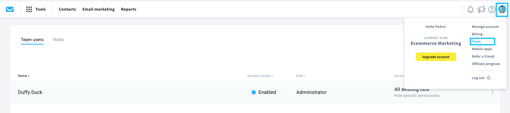Toggle Duffy Duck's account access switch
The width and height of the screenshot is (510, 113).
252,92
